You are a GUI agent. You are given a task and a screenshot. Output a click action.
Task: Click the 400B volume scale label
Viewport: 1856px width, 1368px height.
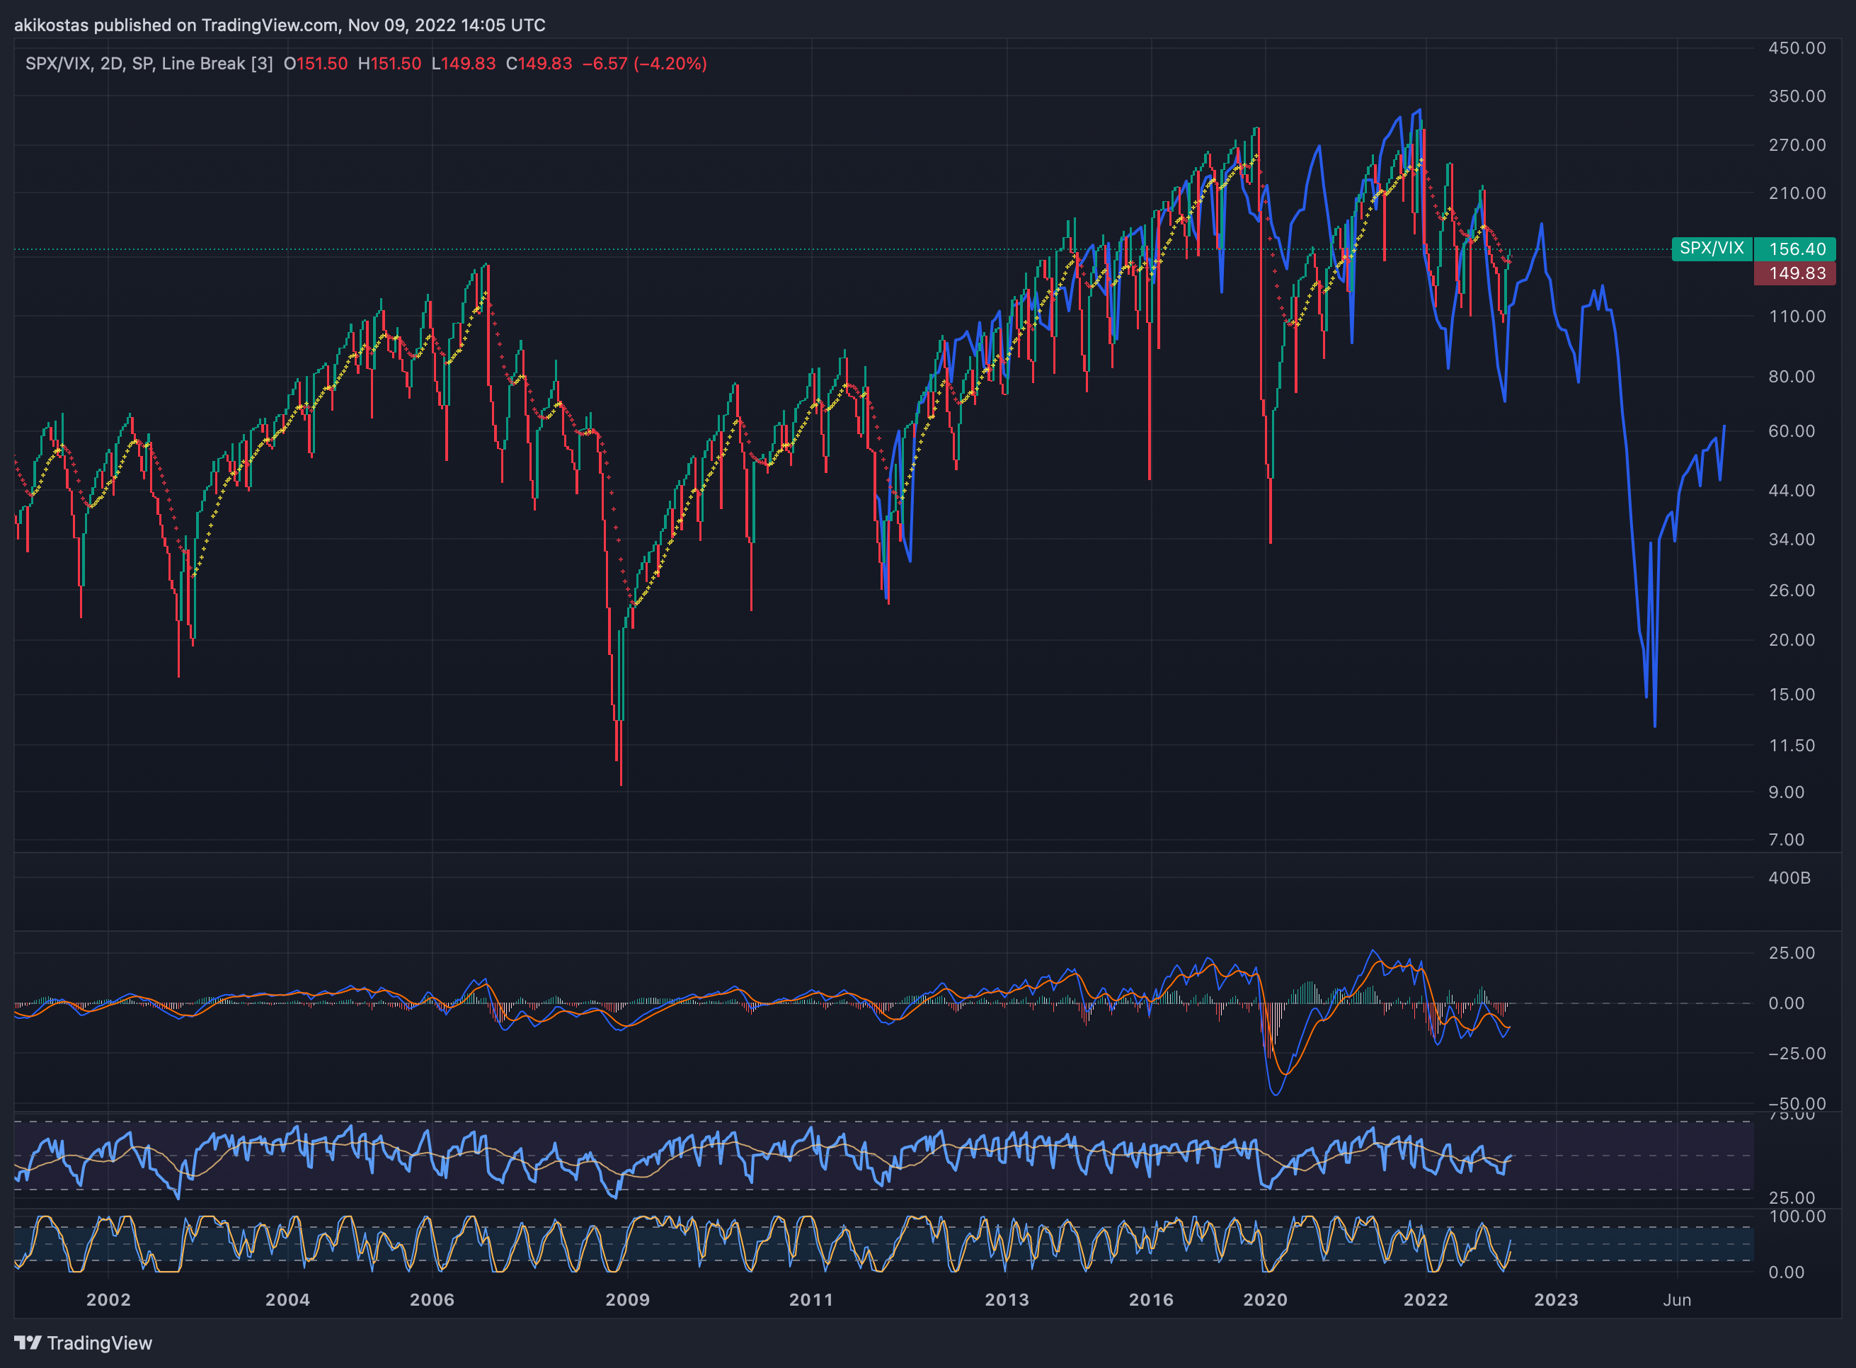pos(1789,878)
